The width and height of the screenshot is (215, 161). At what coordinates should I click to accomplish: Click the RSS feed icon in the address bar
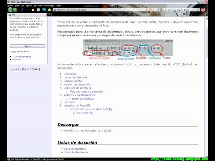[150, 10]
